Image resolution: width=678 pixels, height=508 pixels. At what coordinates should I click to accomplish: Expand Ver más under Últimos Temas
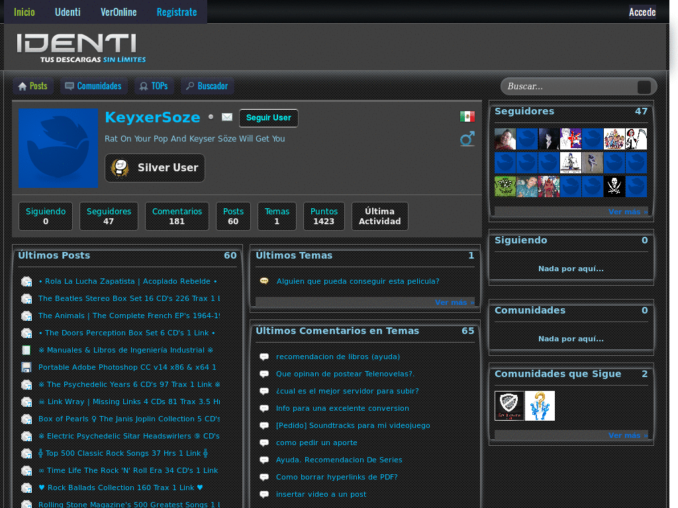(x=454, y=302)
